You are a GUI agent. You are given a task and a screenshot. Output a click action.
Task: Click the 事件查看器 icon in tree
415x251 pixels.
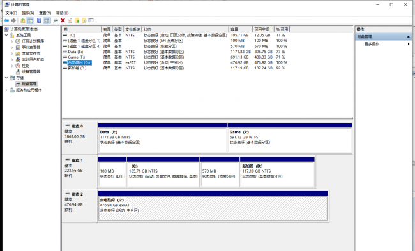[x=18, y=47]
